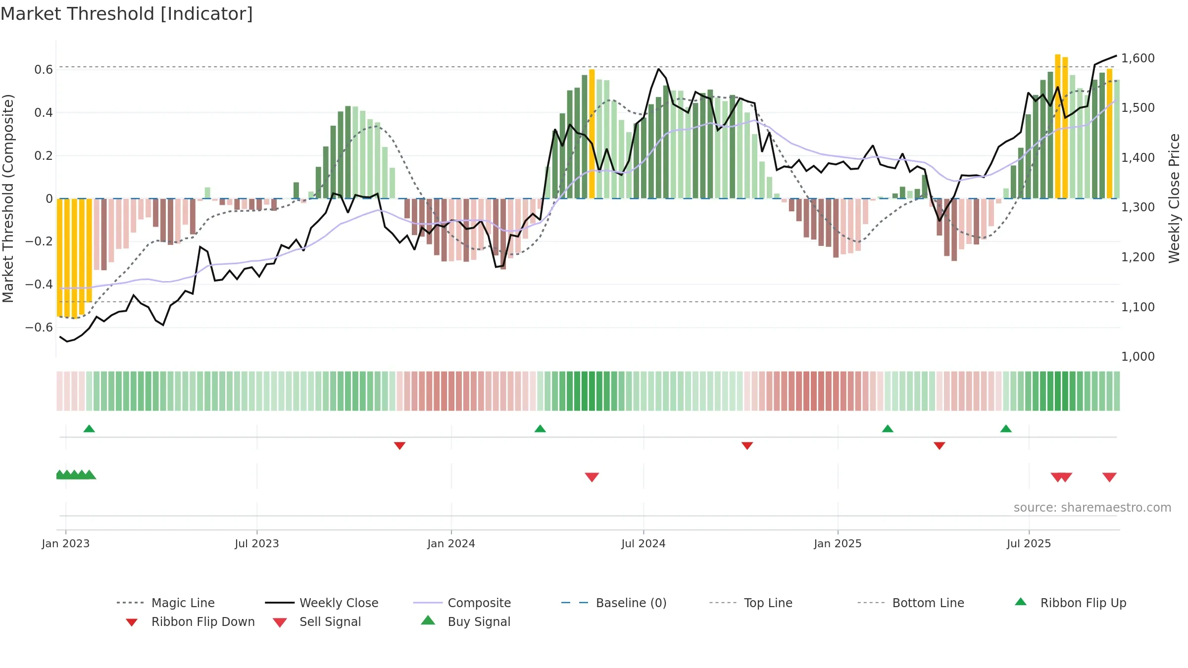
Task: Click the last Sell Signal marker in September 2025
Action: tap(1109, 477)
